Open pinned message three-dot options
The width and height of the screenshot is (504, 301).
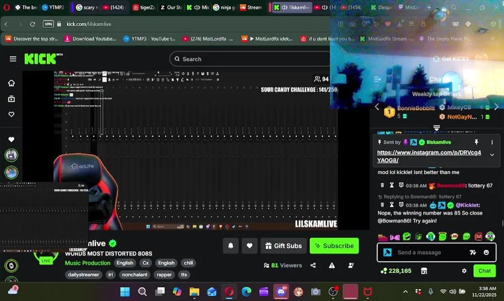[492, 142]
